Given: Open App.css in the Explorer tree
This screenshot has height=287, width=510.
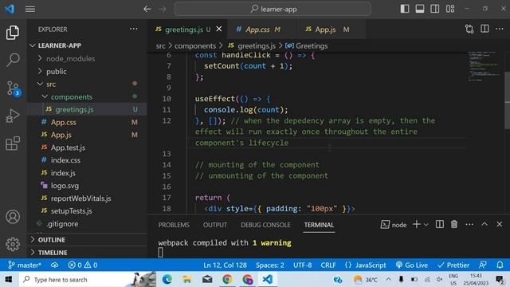Looking at the screenshot, I should 63,122.
